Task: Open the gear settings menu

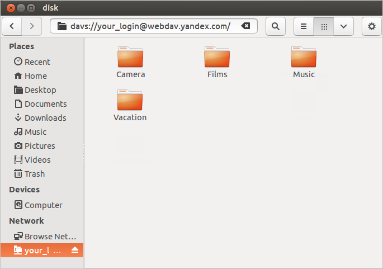Action: pyautogui.click(x=371, y=26)
